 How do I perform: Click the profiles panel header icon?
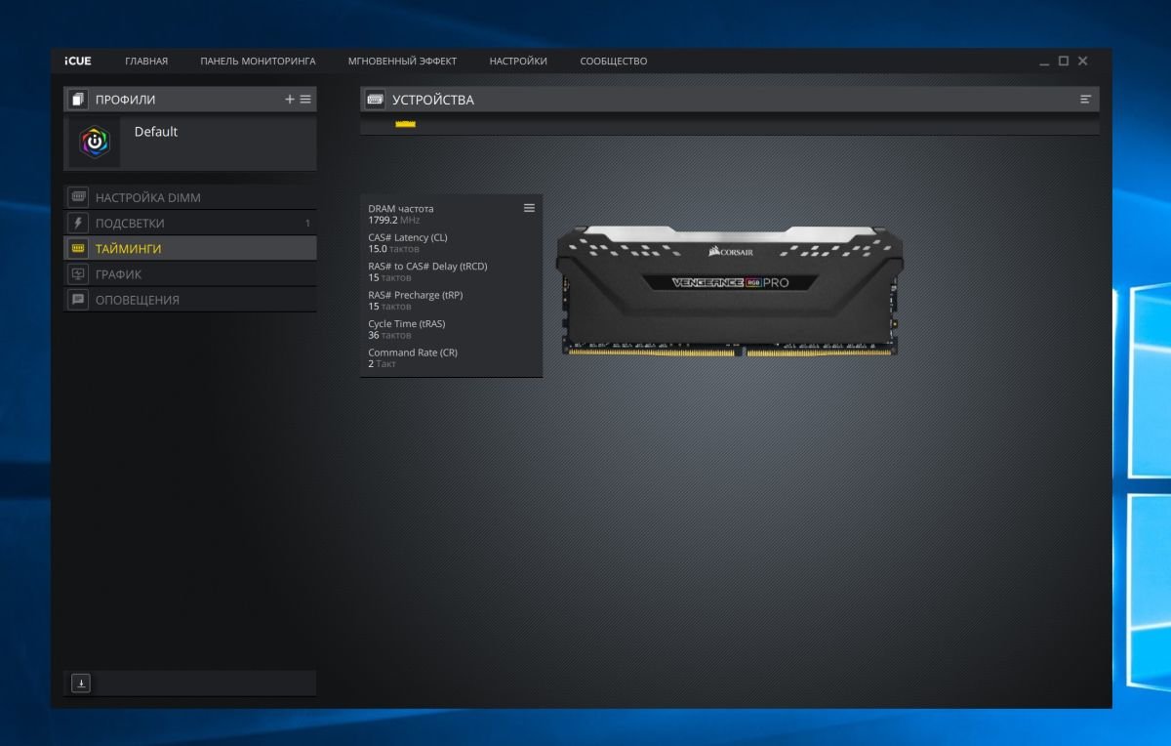click(78, 100)
